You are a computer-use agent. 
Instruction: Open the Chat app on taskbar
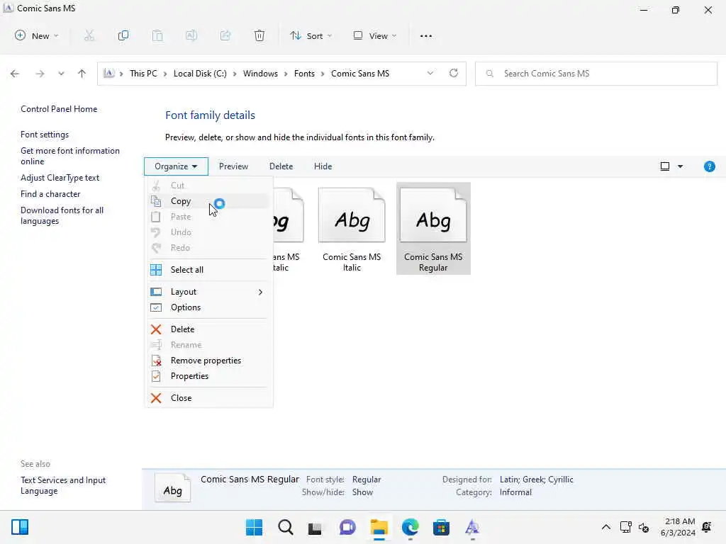(x=347, y=527)
